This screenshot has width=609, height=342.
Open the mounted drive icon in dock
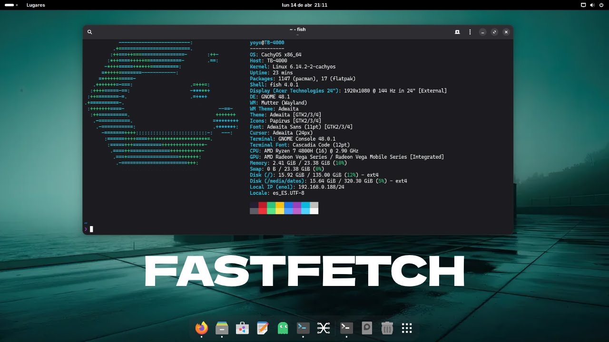point(367,328)
